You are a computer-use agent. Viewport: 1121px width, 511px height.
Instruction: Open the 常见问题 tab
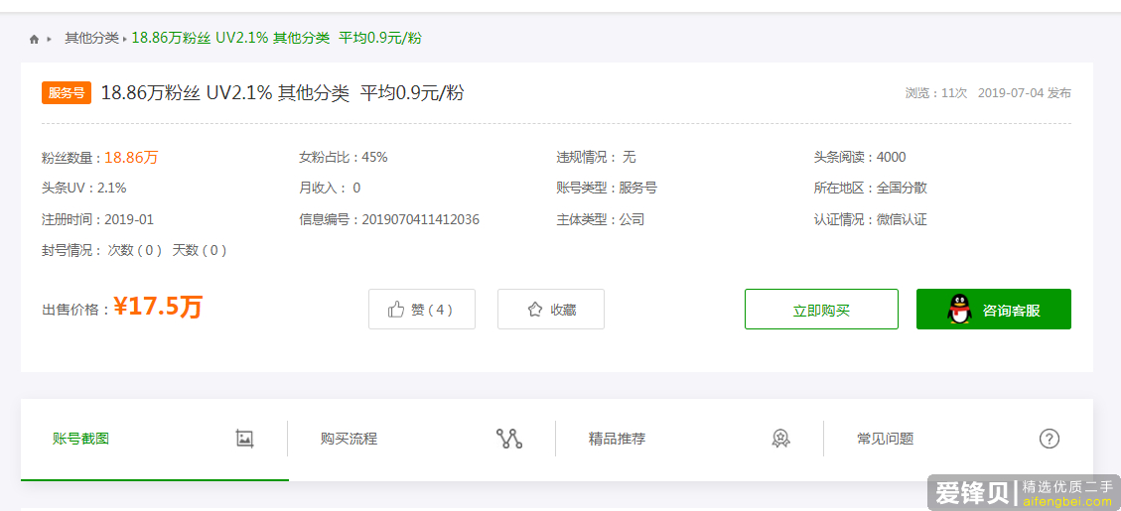pyautogui.click(x=886, y=439)
